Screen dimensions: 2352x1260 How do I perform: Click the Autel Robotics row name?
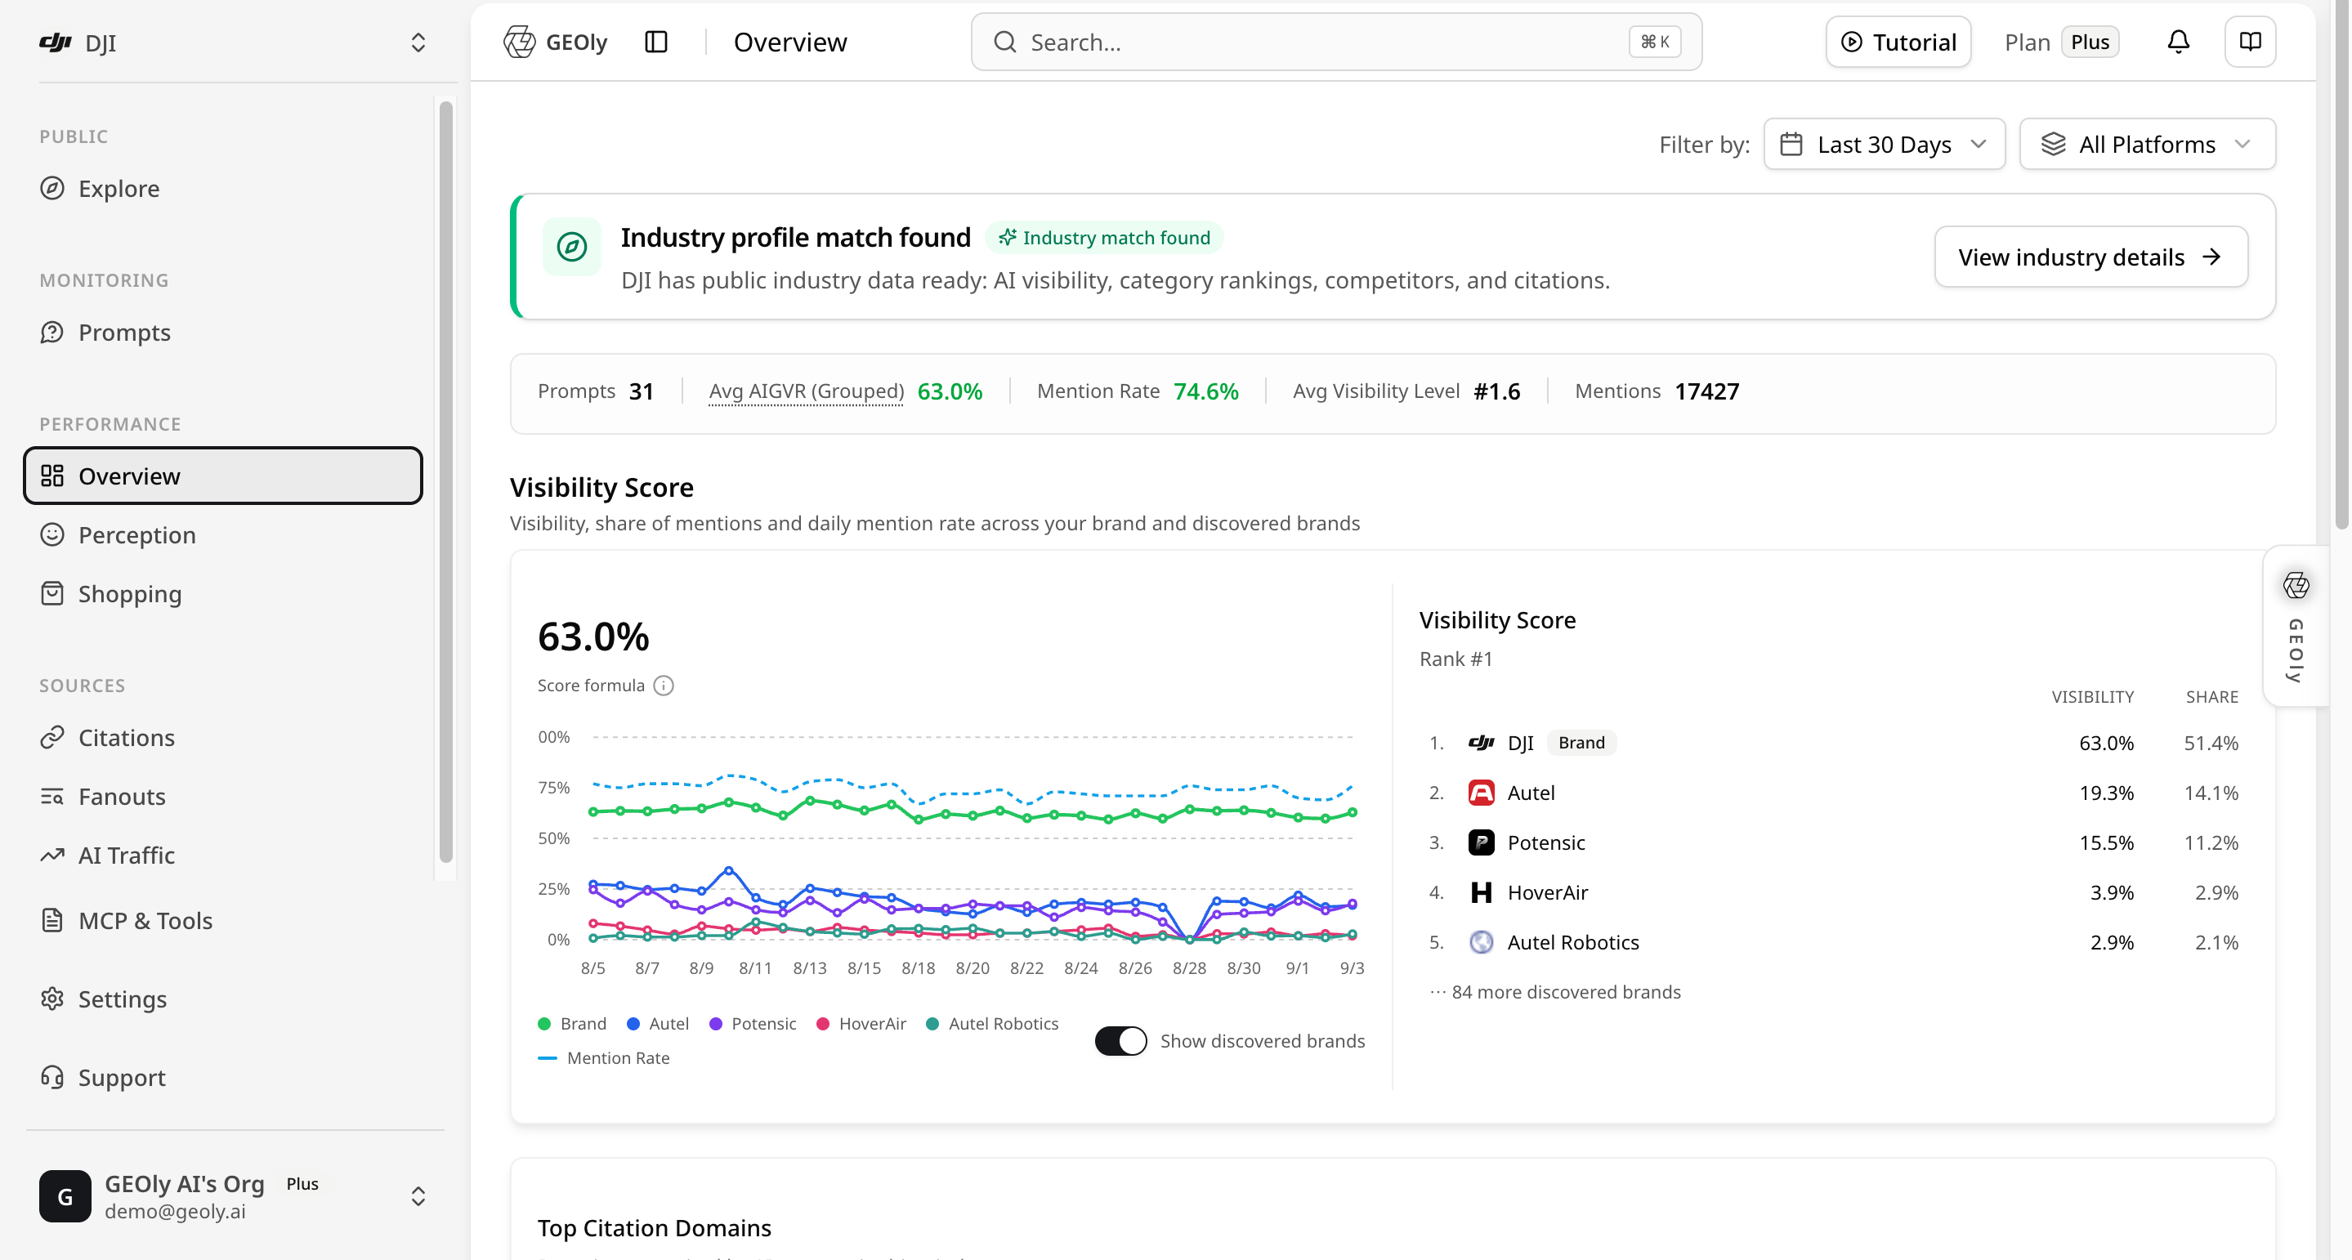(x=1573, y=941)
